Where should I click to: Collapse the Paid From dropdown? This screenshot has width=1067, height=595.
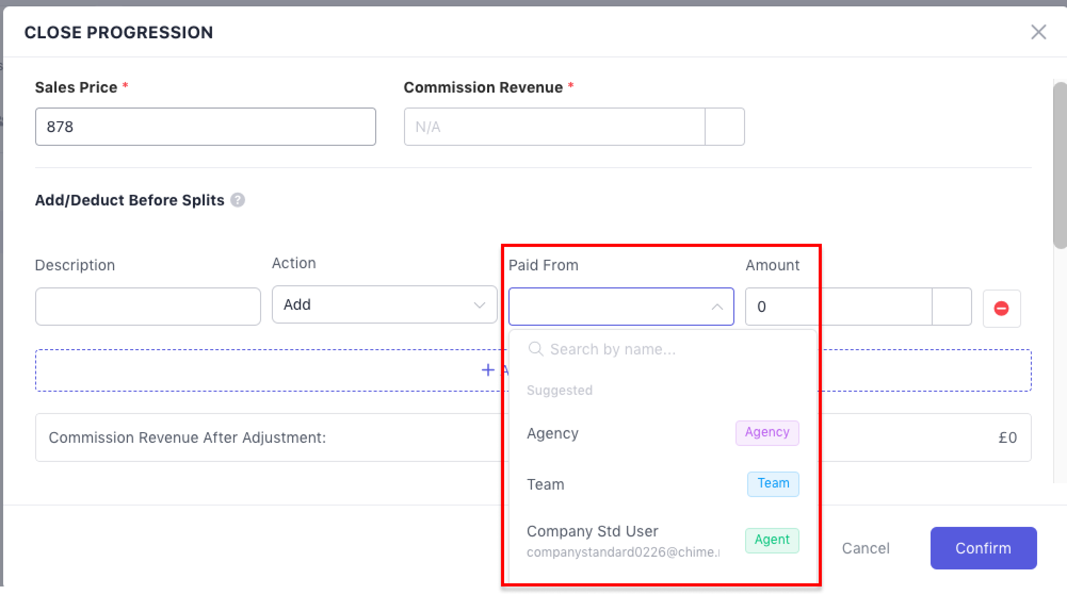(717, 307)
